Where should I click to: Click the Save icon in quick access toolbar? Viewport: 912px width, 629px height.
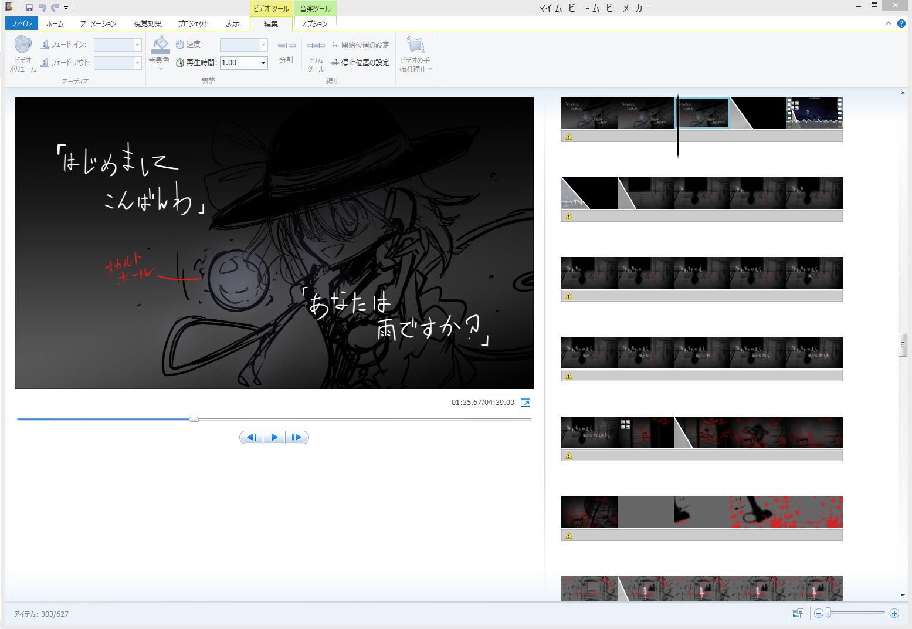pos(29,8)
